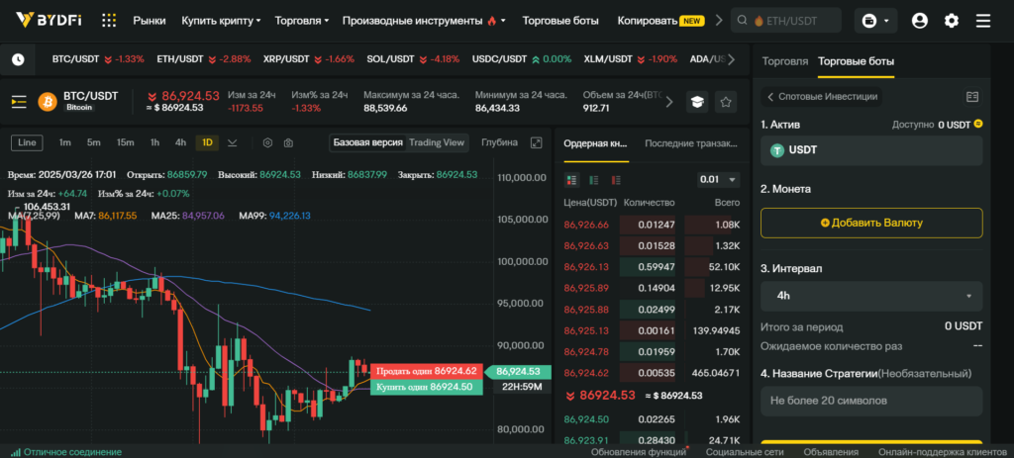Open the recent history clock icon
This screenshot has height=458, width=1014.
18,59
